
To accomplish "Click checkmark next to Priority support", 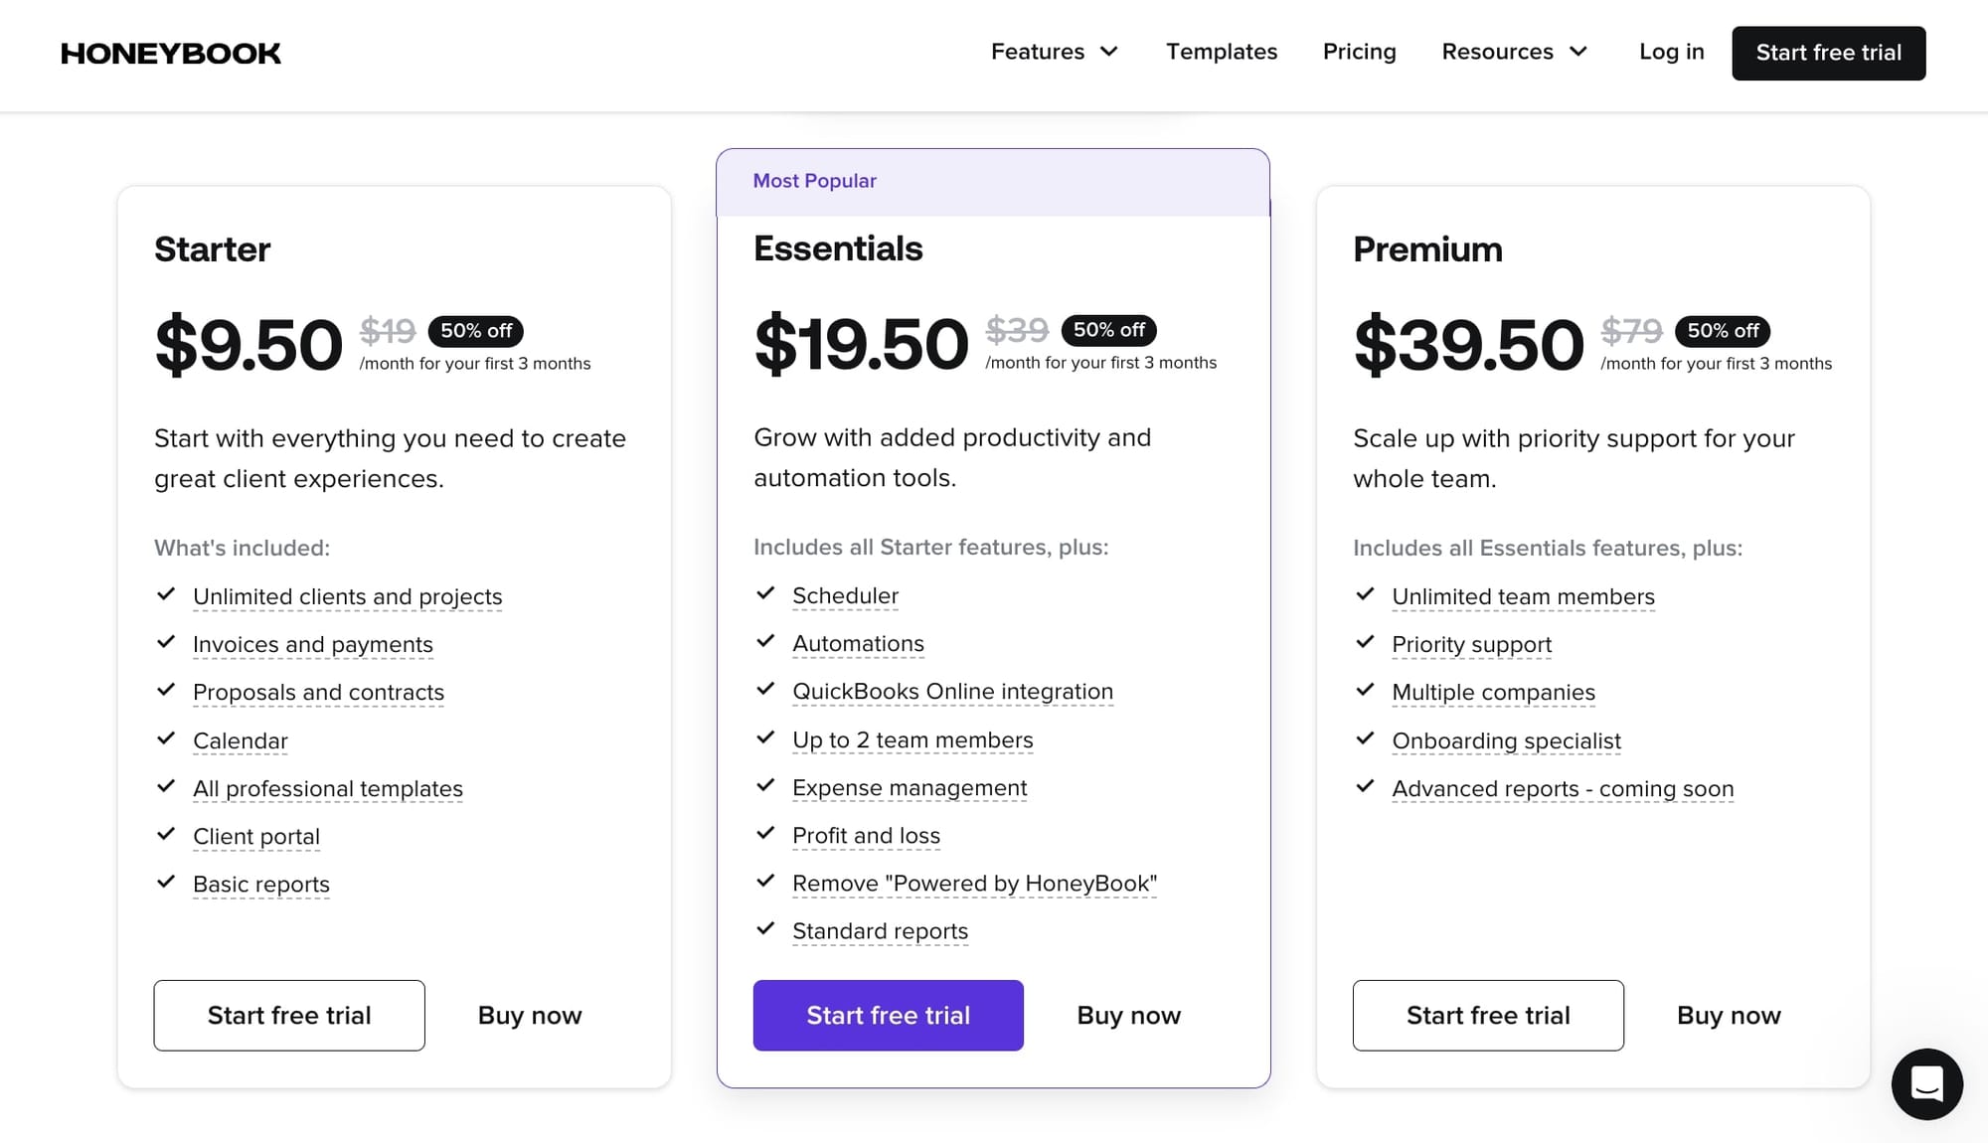I will (x=1365, y=642).
